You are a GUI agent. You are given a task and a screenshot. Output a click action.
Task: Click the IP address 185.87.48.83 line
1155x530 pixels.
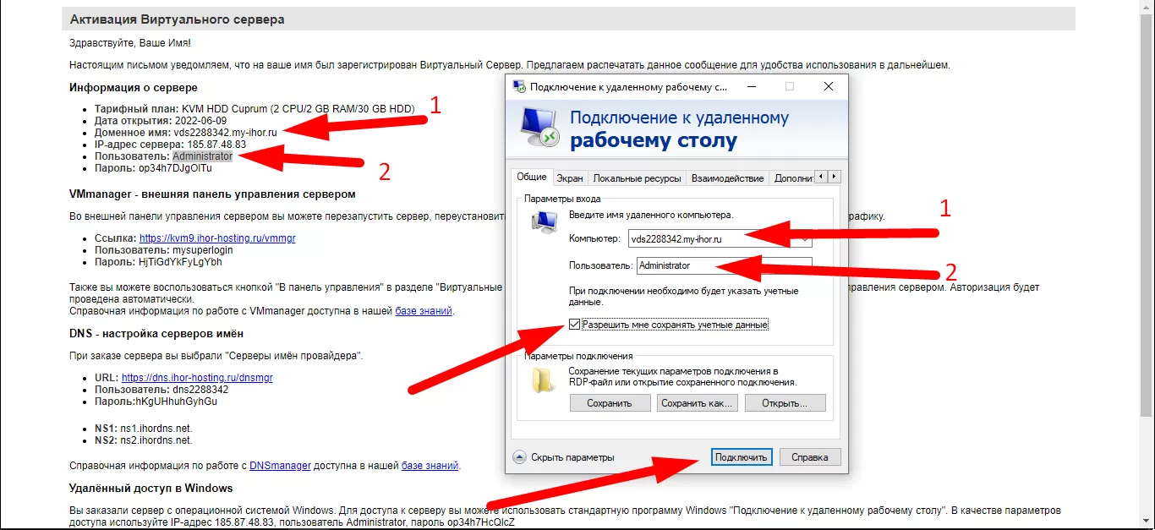pos(170,145)
